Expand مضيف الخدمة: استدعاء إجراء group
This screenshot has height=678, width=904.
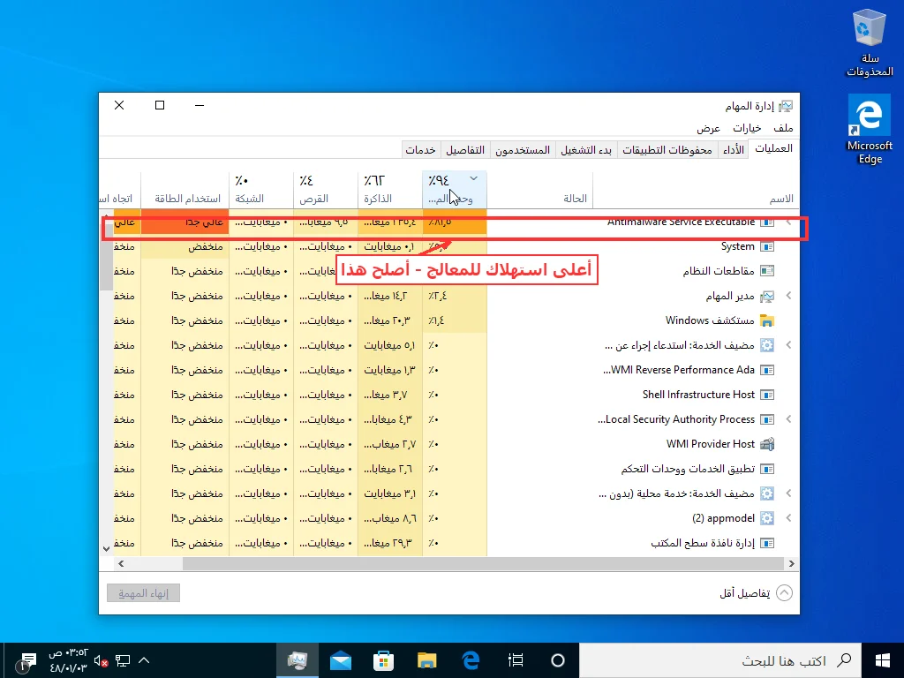(788, 345)
